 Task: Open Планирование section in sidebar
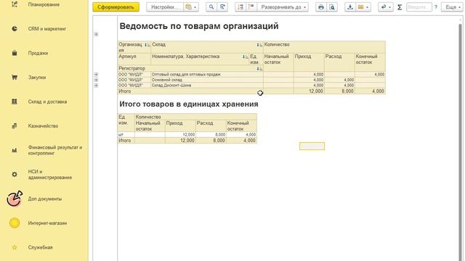44,4
